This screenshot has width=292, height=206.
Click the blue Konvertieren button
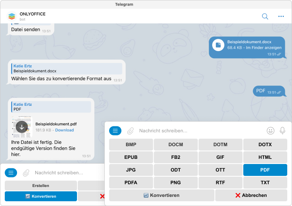(41, 196)
